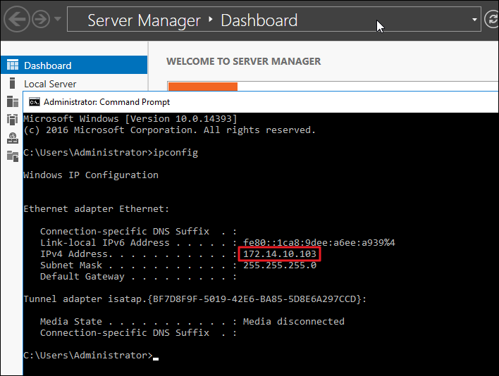This screenshot has width=499, height=376.
Task: Click the Microsoft Windows version line
Action: point(130,119)
